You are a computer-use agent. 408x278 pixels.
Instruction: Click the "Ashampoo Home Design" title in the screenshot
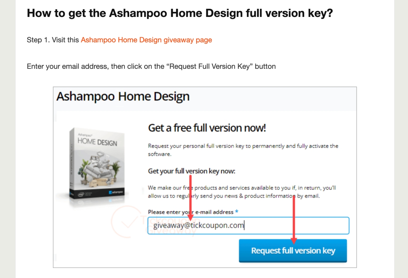pyautogui.click(x=123, y=97)
